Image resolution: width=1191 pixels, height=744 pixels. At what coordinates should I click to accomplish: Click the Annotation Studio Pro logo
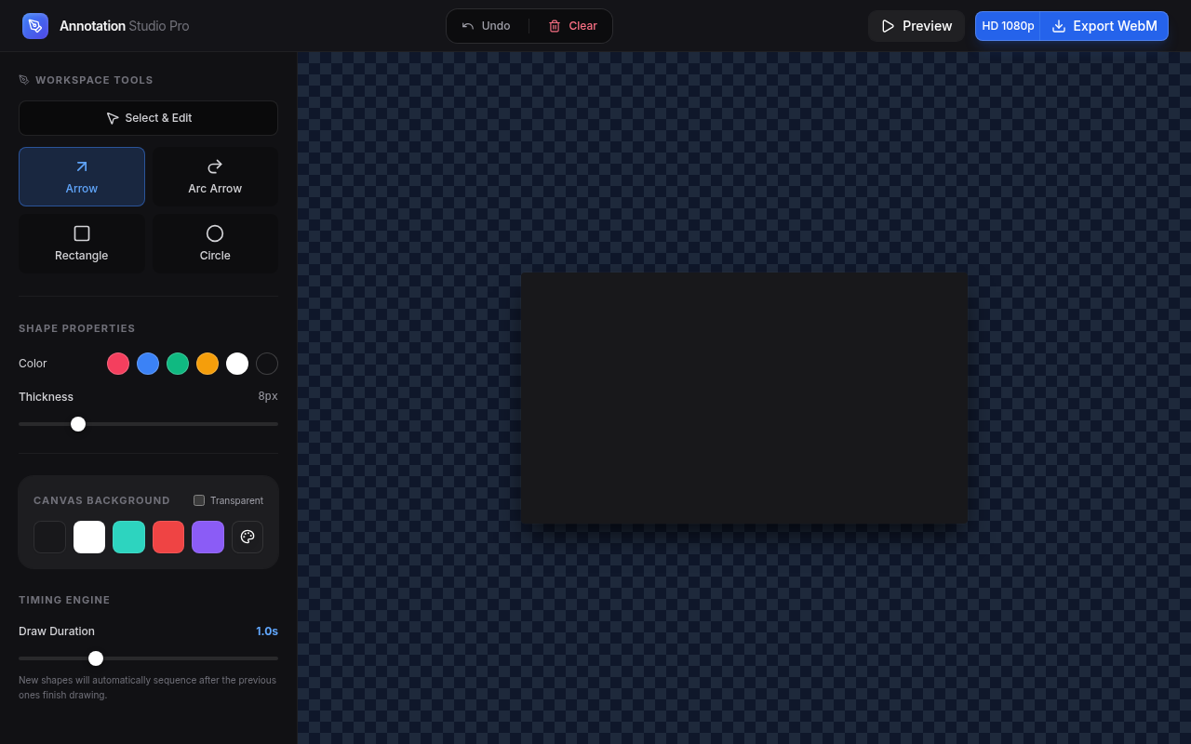35,26
